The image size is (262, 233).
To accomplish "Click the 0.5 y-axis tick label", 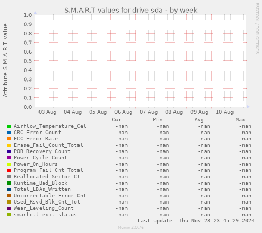I will tap(28, 61).
